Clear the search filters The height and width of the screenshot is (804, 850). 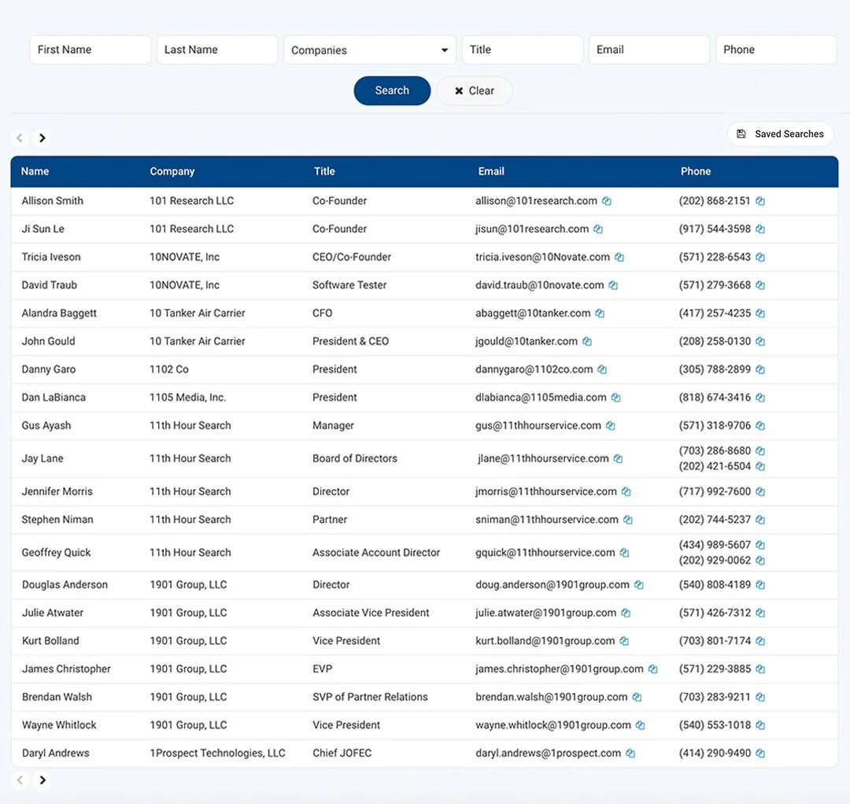tap(474, 91)
